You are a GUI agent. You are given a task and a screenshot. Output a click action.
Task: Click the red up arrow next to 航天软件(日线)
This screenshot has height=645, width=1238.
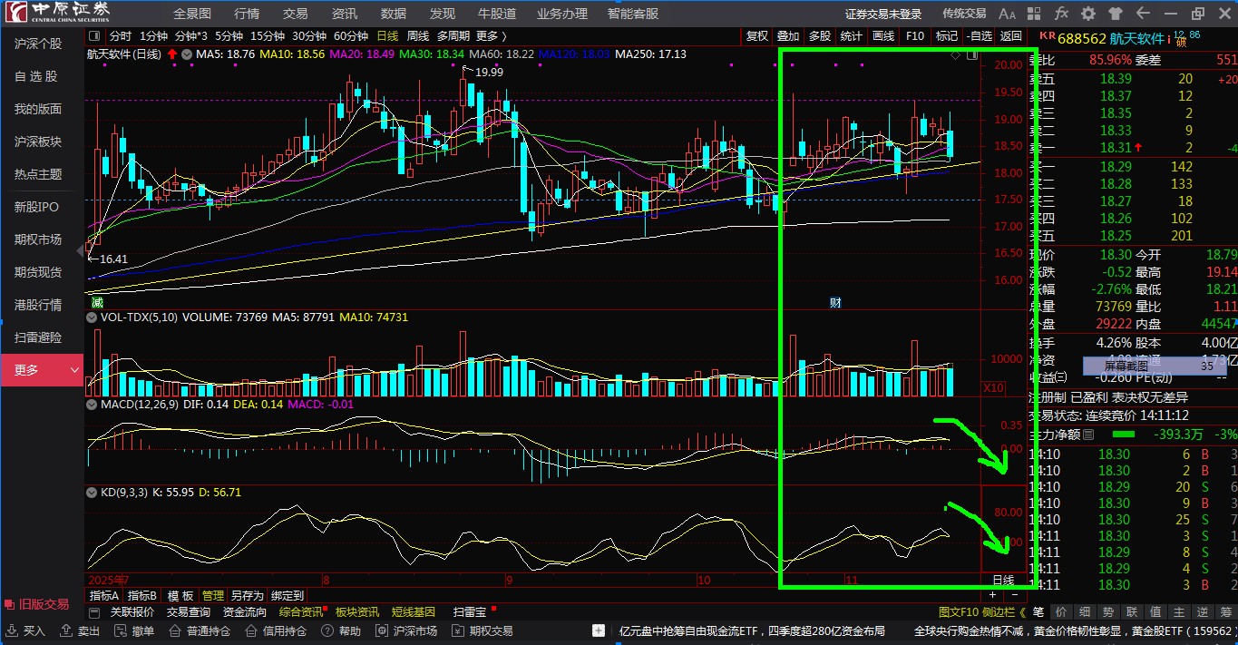coord(172,54)
